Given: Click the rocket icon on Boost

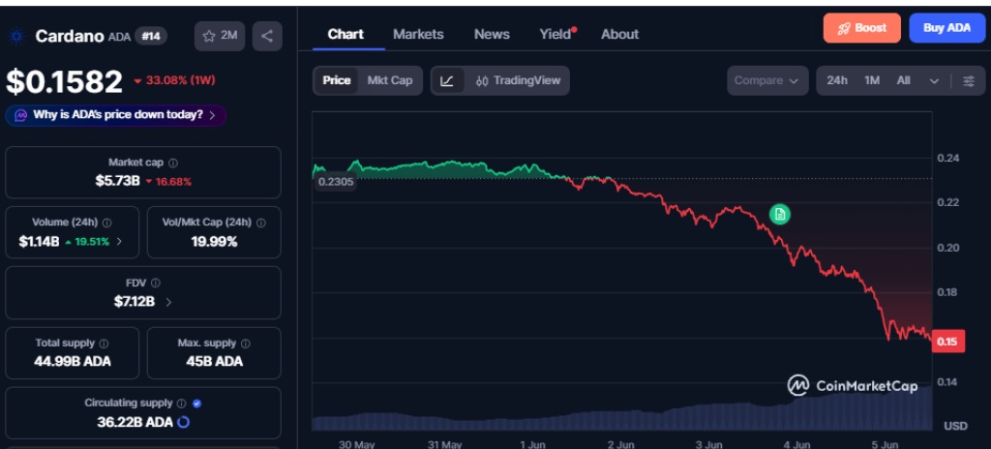Looking at the screenshot, I should (x=844, y=28).
